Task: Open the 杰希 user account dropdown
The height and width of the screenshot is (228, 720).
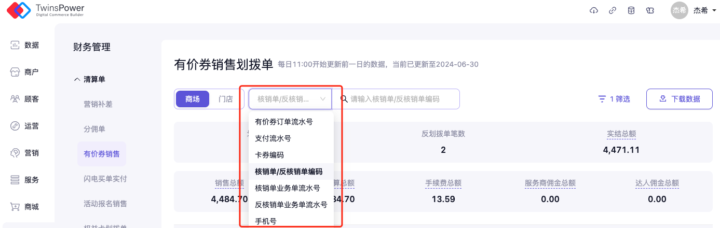Action: (x=693, y=10)
